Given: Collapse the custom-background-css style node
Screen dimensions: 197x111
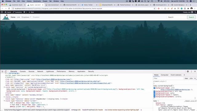Looking at the screenshot, I should click(x=4, y=87).
